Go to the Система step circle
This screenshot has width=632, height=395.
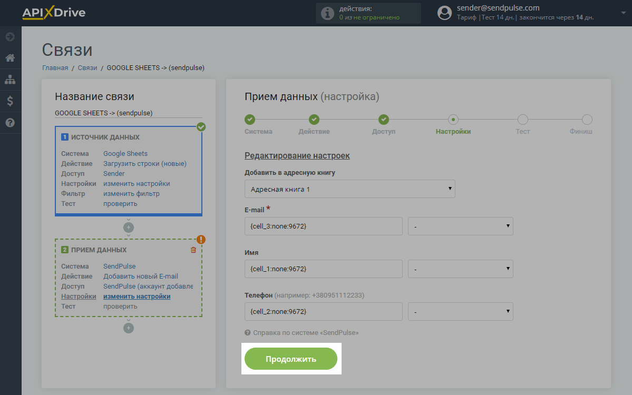coord(250,120)
